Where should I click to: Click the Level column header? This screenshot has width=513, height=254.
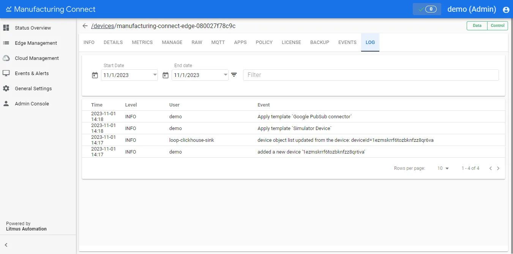[131, 105]
